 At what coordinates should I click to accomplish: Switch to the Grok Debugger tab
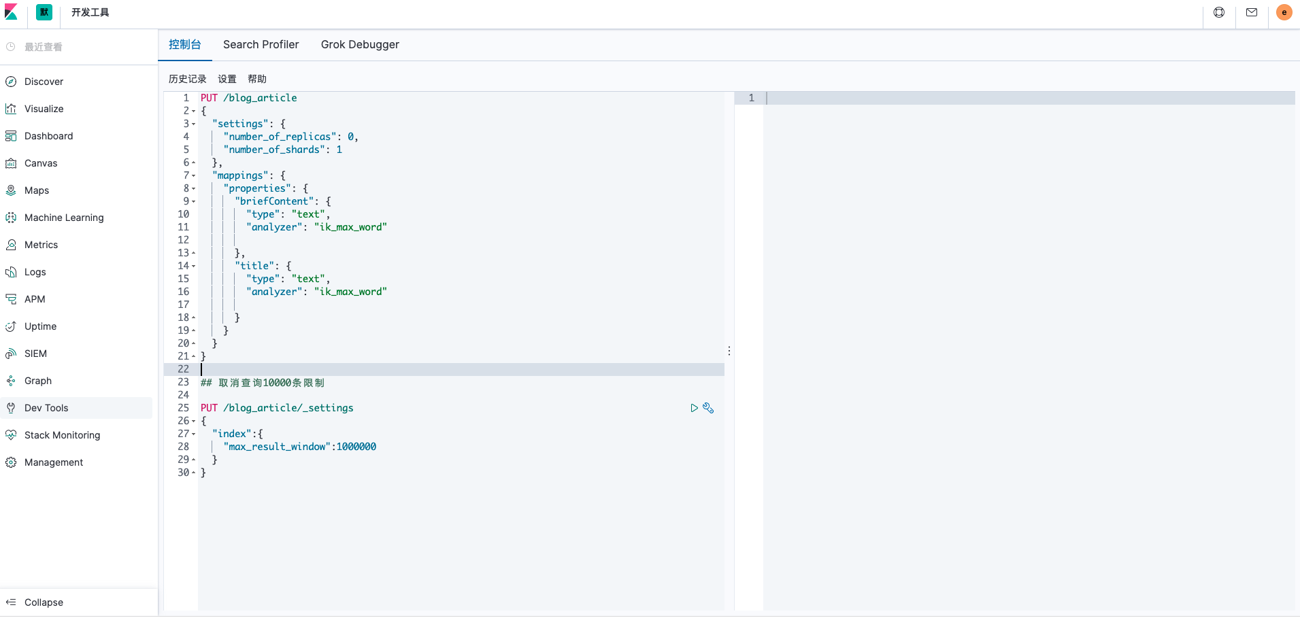point(360,44)
